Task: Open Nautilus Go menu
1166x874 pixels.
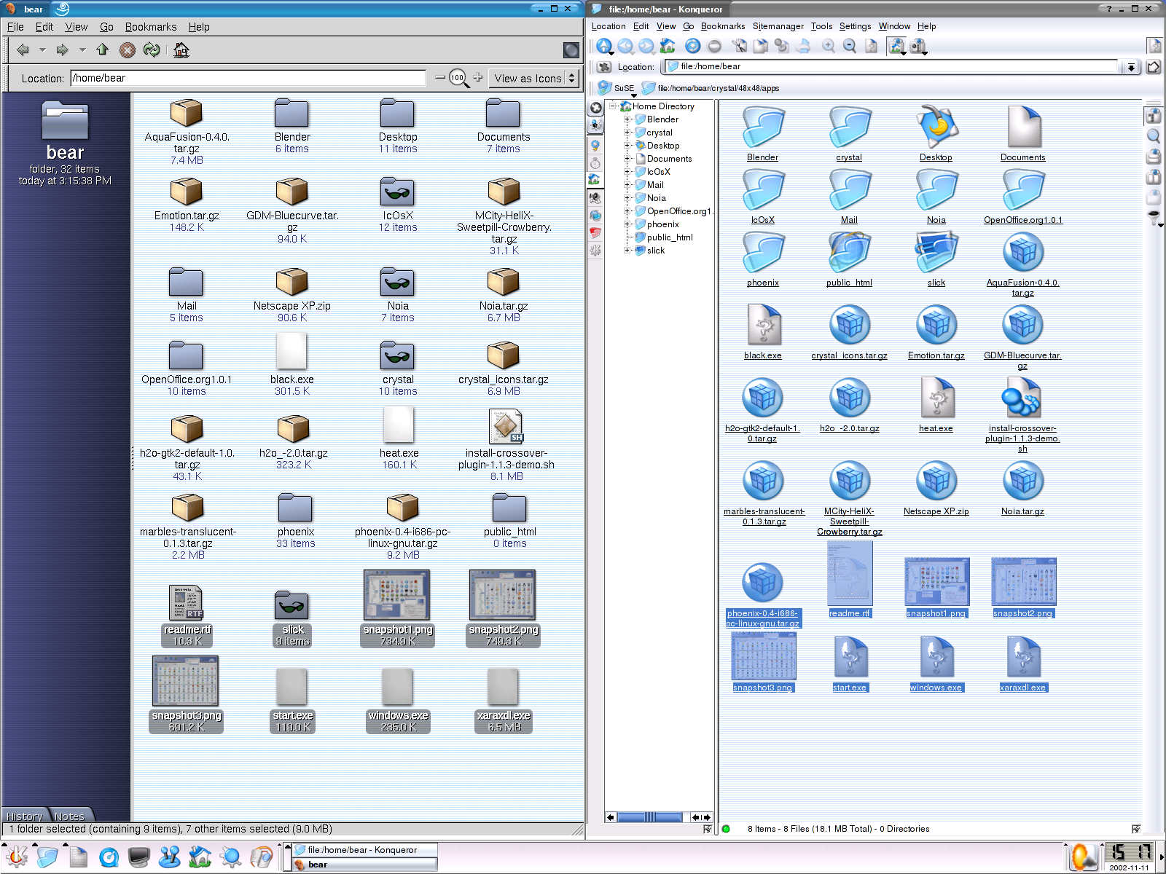Action: (106, 27)
